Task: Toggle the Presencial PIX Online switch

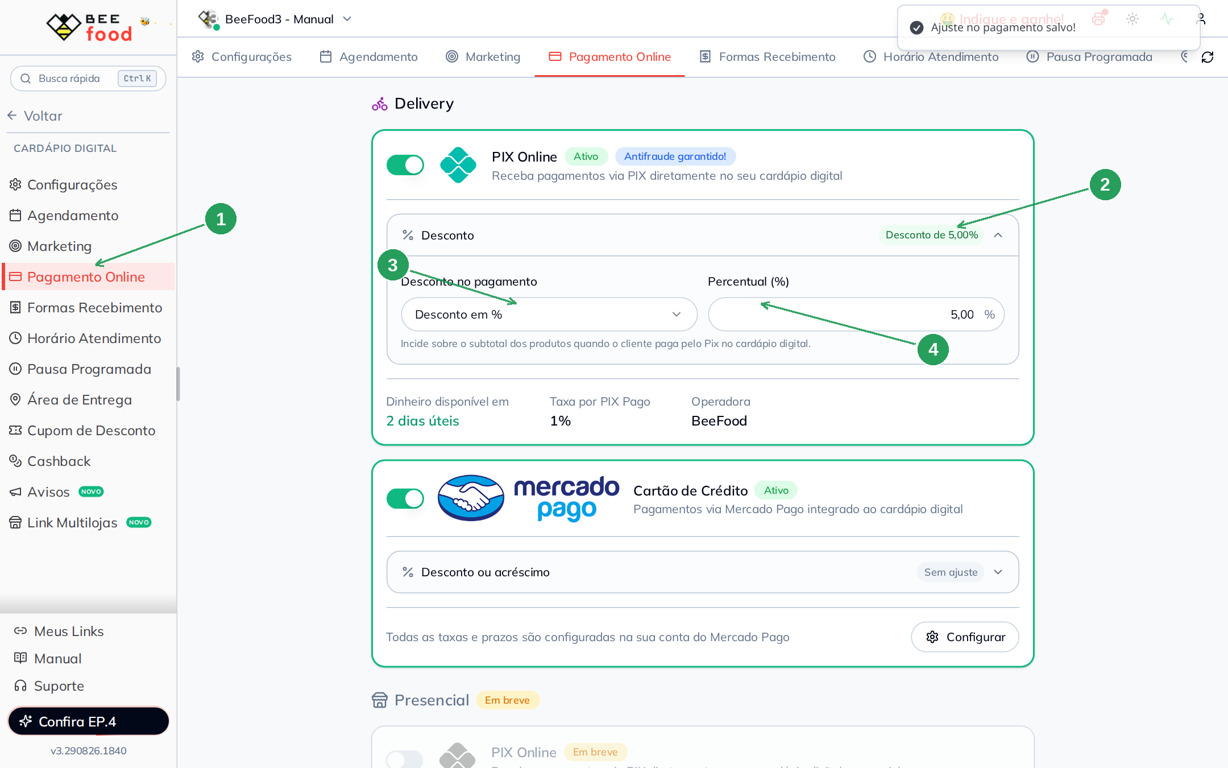Action: (x=405, y=759)
